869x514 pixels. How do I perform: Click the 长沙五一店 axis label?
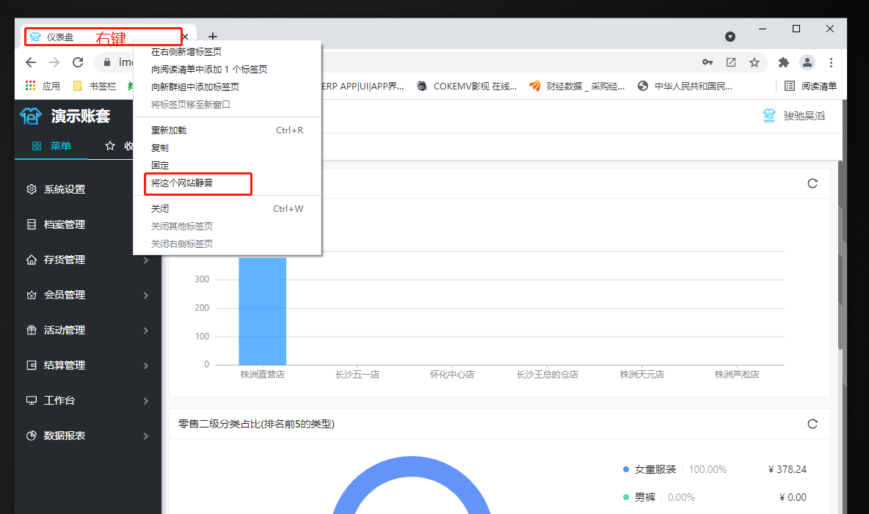tap(357, 375)
